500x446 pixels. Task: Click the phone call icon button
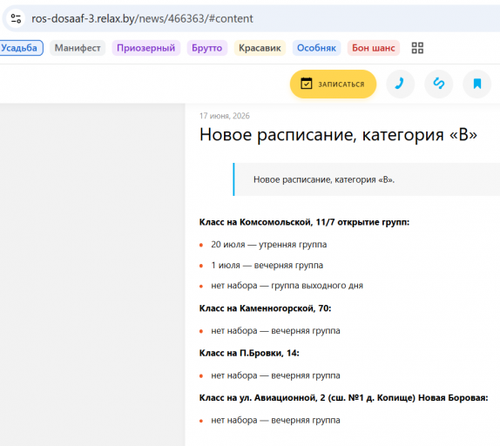coord(400,84)
